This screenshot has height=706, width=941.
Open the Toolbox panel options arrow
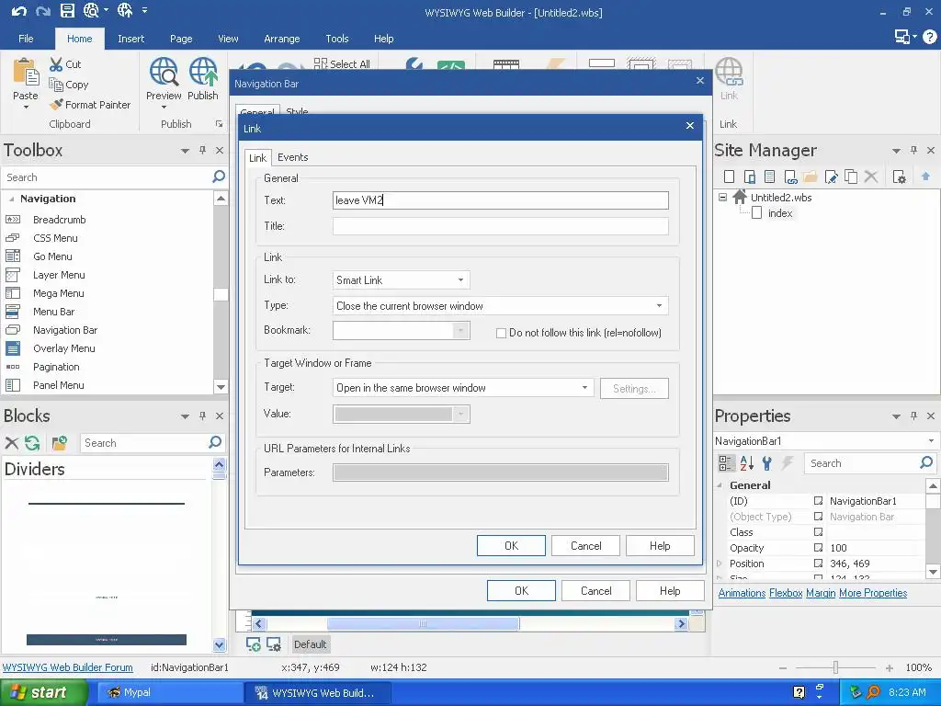(185, 151)
